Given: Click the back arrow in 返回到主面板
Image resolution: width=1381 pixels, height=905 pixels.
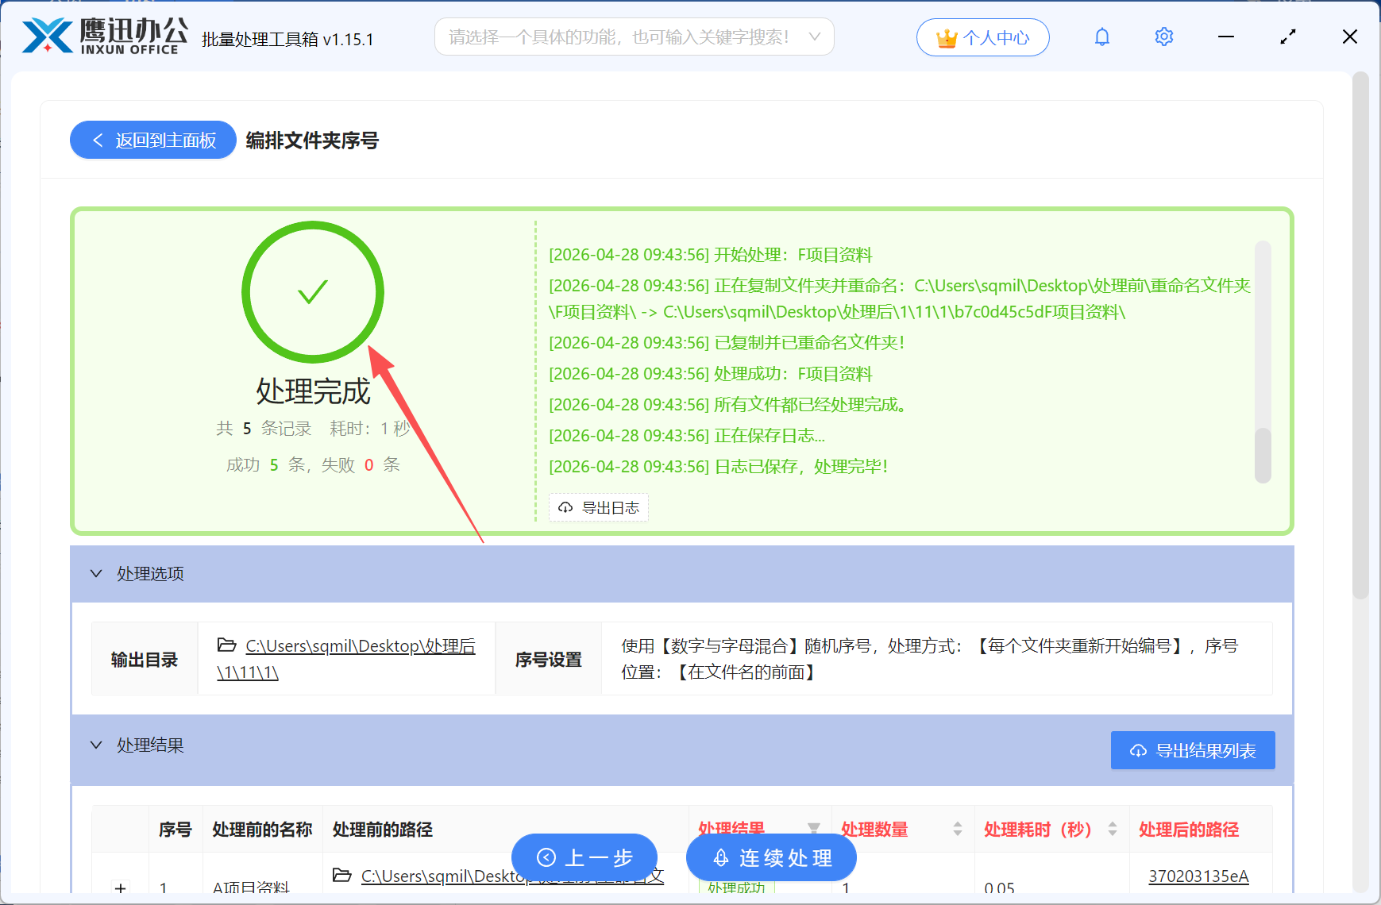Looking at the screenshot, I should pyautogui.click(x=97, y=140).
